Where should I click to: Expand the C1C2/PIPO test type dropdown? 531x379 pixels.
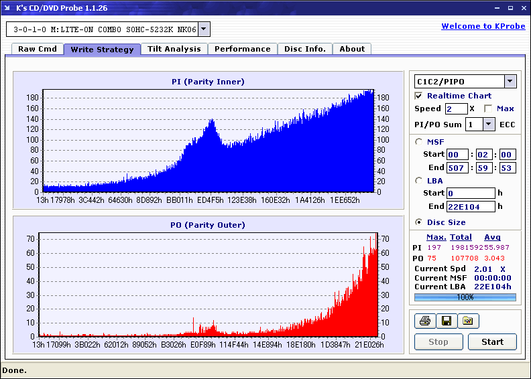pos(510,81)
